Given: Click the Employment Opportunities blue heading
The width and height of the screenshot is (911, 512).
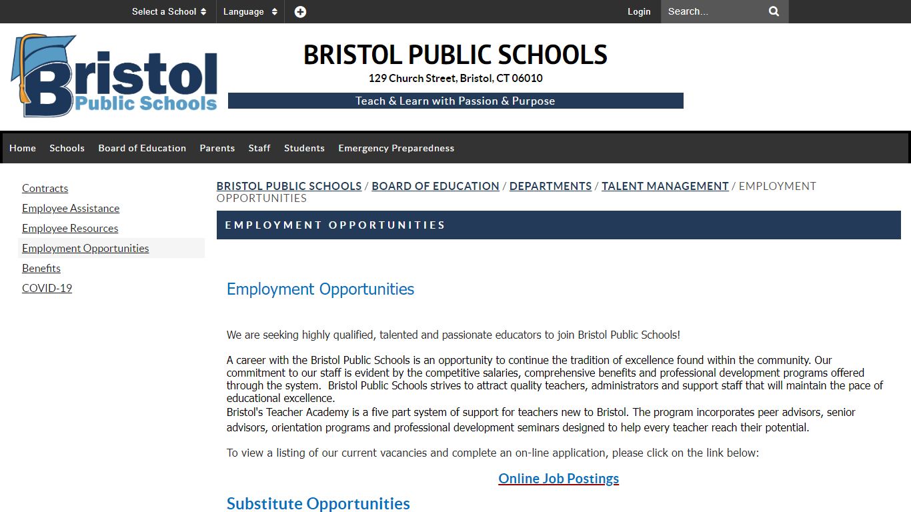Looking at the screenshot, I should pos(320,289).
